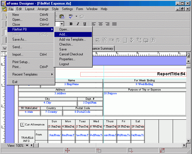
Task: Toggle underline formatting
Action: [85, 24]
